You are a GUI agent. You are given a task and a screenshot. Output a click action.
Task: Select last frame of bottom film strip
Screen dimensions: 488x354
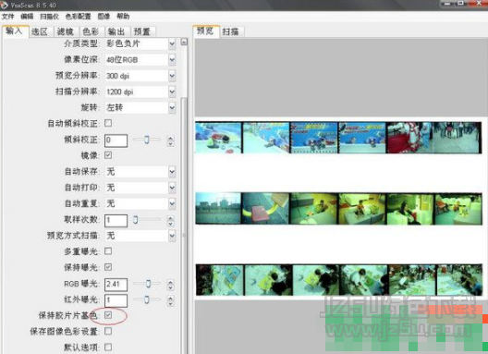pos(459,279)
